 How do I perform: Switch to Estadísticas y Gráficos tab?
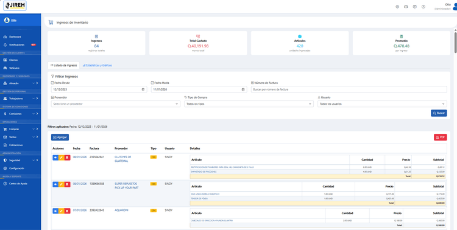pos(97,66)
